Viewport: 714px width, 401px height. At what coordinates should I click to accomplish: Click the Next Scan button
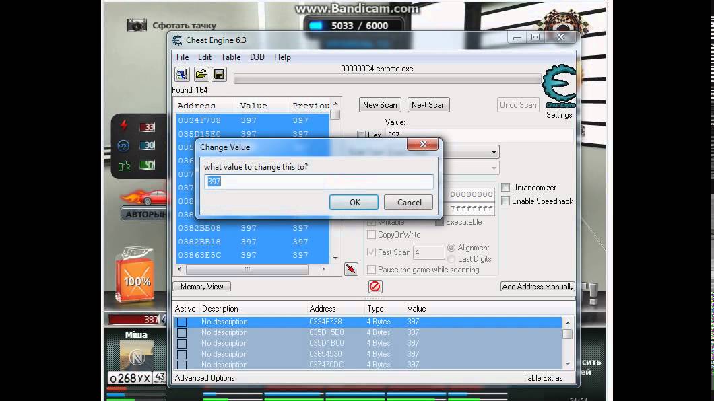click(x=428, y=105)
